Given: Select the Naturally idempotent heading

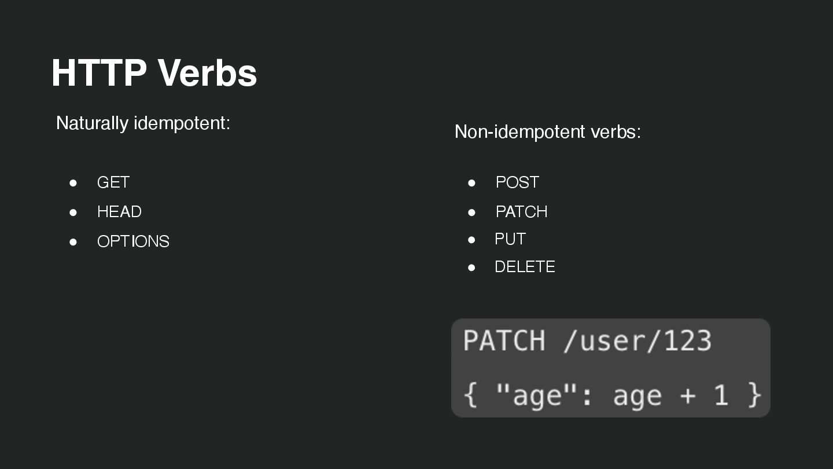Looking at the screenshot, I should [143, 123].
